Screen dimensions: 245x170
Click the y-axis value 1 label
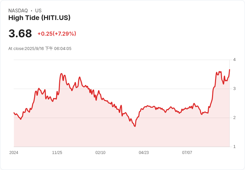coord(234,147)
